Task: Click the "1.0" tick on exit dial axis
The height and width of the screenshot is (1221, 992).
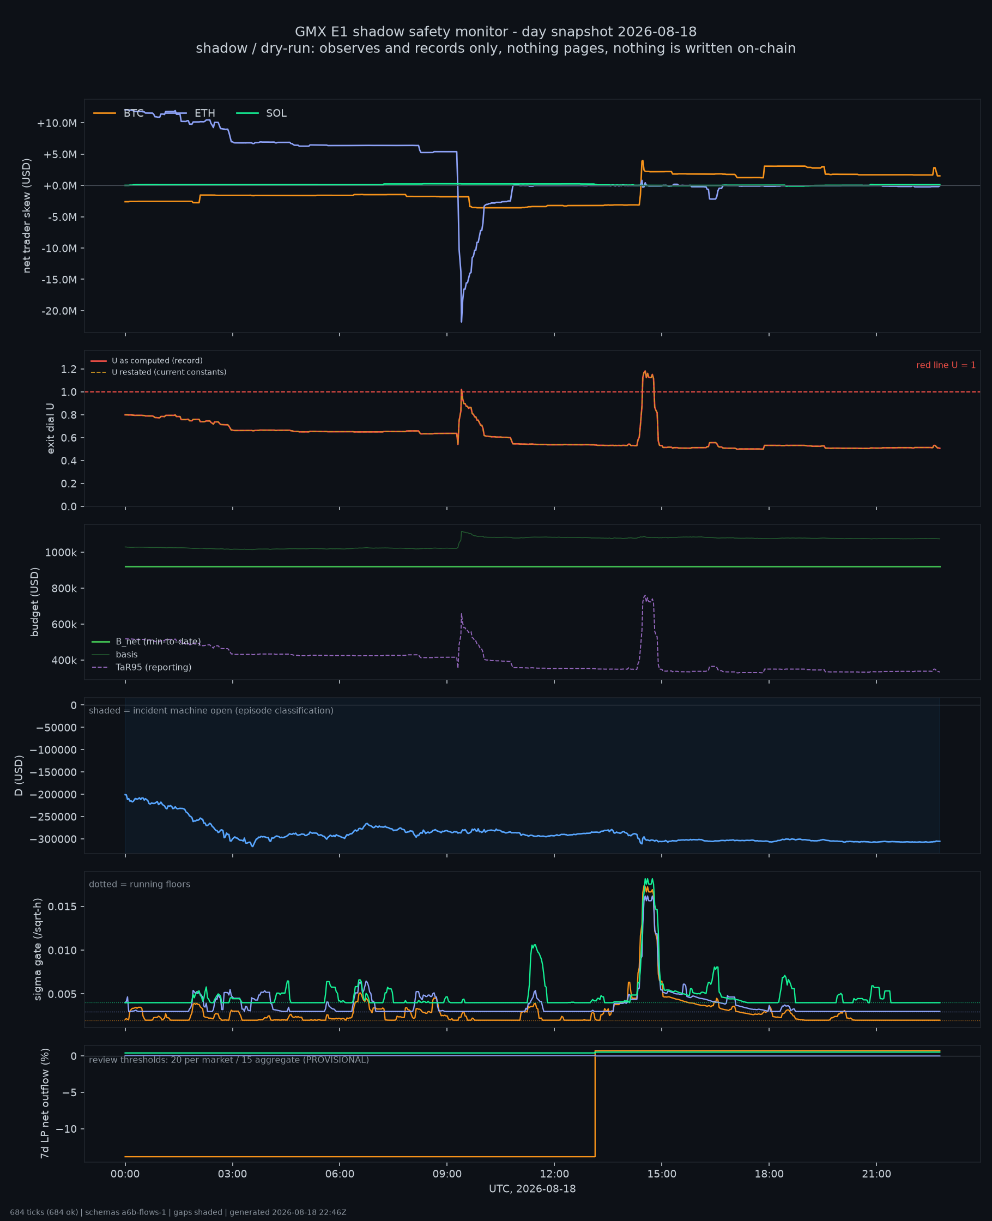Action: (69, 392)
